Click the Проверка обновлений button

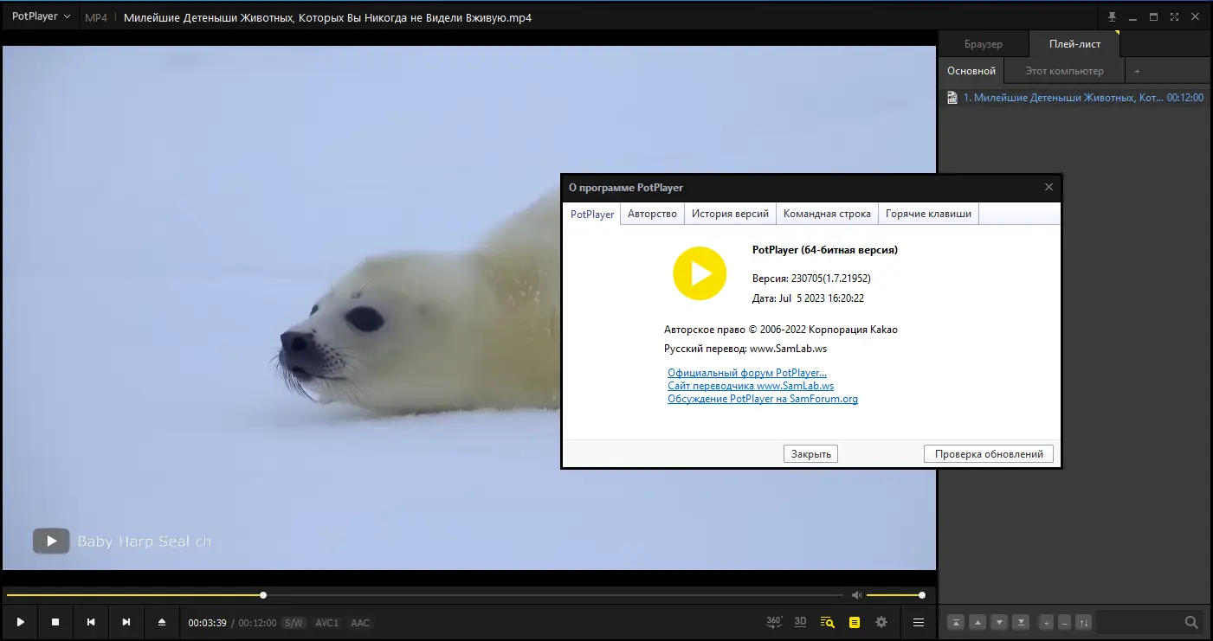pos(988,454)
